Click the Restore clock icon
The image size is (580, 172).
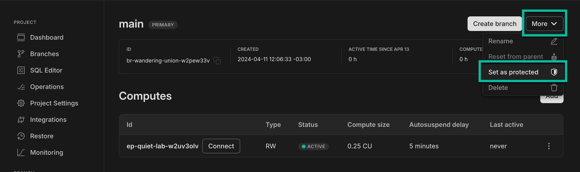pyautogui.click(x=21, y=136)
